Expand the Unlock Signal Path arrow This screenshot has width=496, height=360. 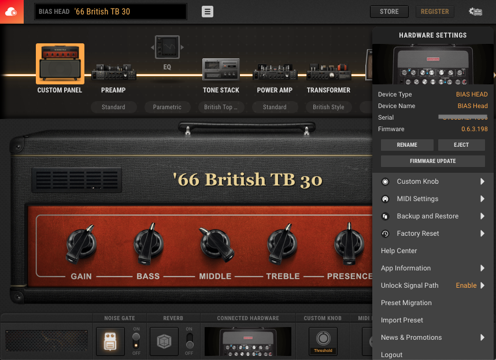pyautogui.click(x=482, y=285)
